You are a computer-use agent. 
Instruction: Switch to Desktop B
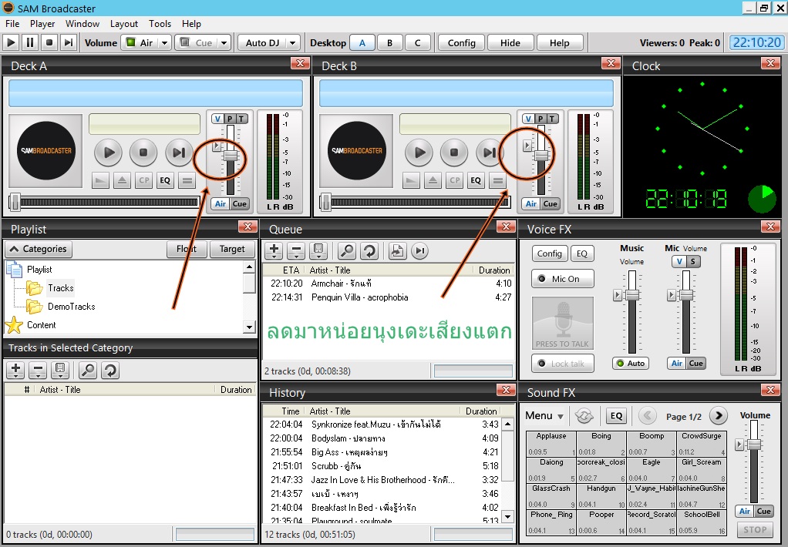389,42
